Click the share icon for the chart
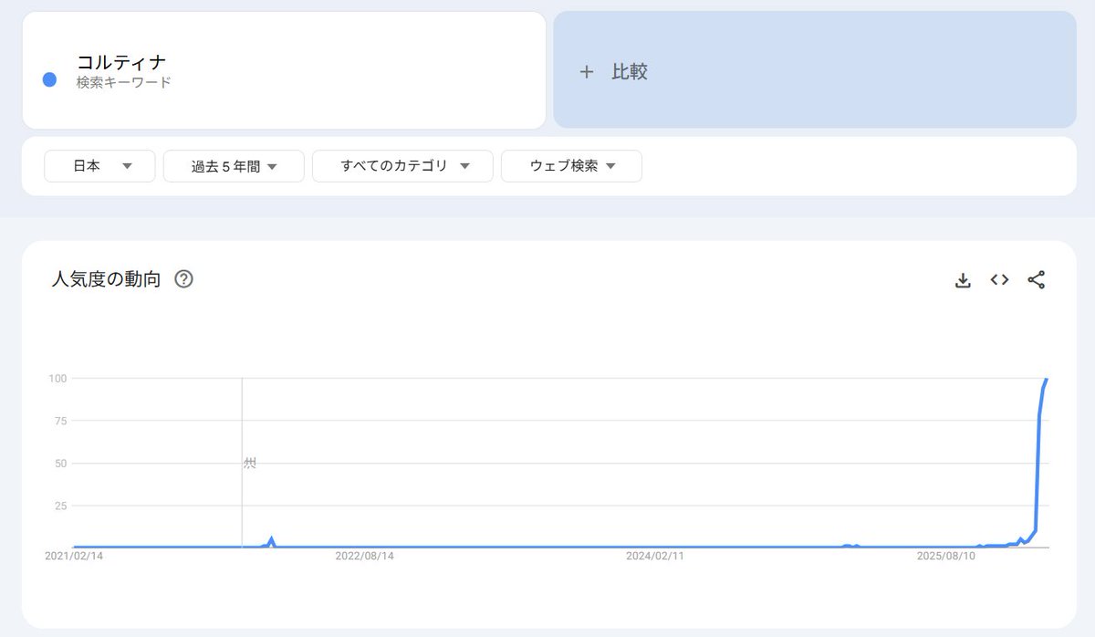Viewport: 1095px width, 637px height. tap(1036, 280)
